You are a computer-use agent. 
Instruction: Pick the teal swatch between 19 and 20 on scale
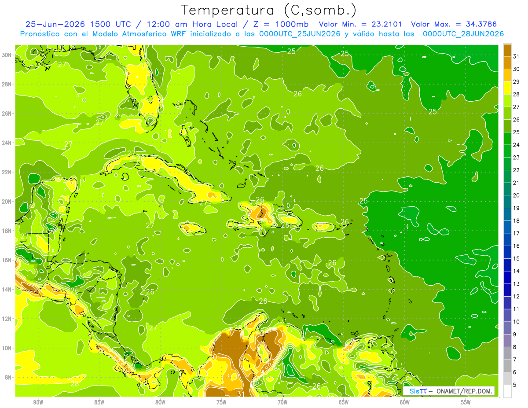507,202
